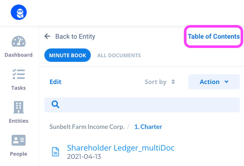
Task: Switch to the Minute Book tab
Action: (68, 55)
